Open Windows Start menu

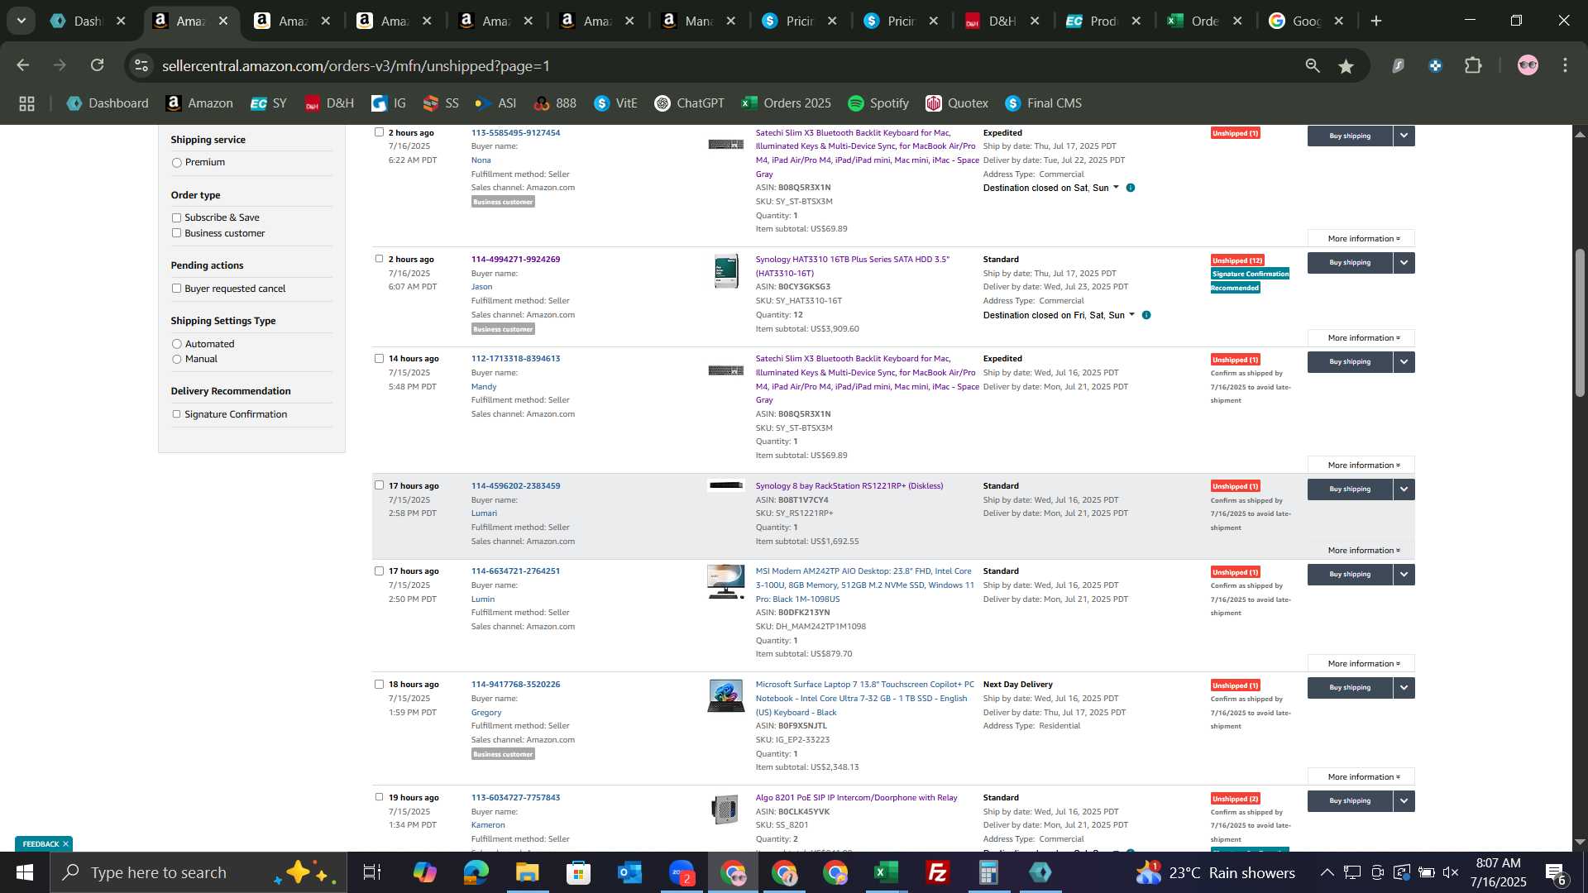tap(25, 872)
